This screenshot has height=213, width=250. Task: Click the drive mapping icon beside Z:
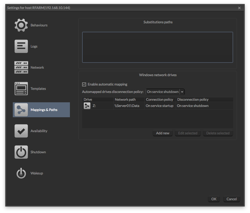pos(87,105)
